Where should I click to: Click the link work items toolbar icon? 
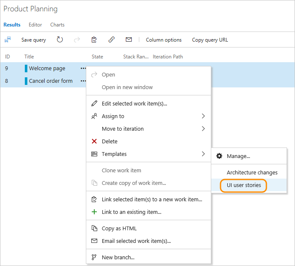click(112, 40)
